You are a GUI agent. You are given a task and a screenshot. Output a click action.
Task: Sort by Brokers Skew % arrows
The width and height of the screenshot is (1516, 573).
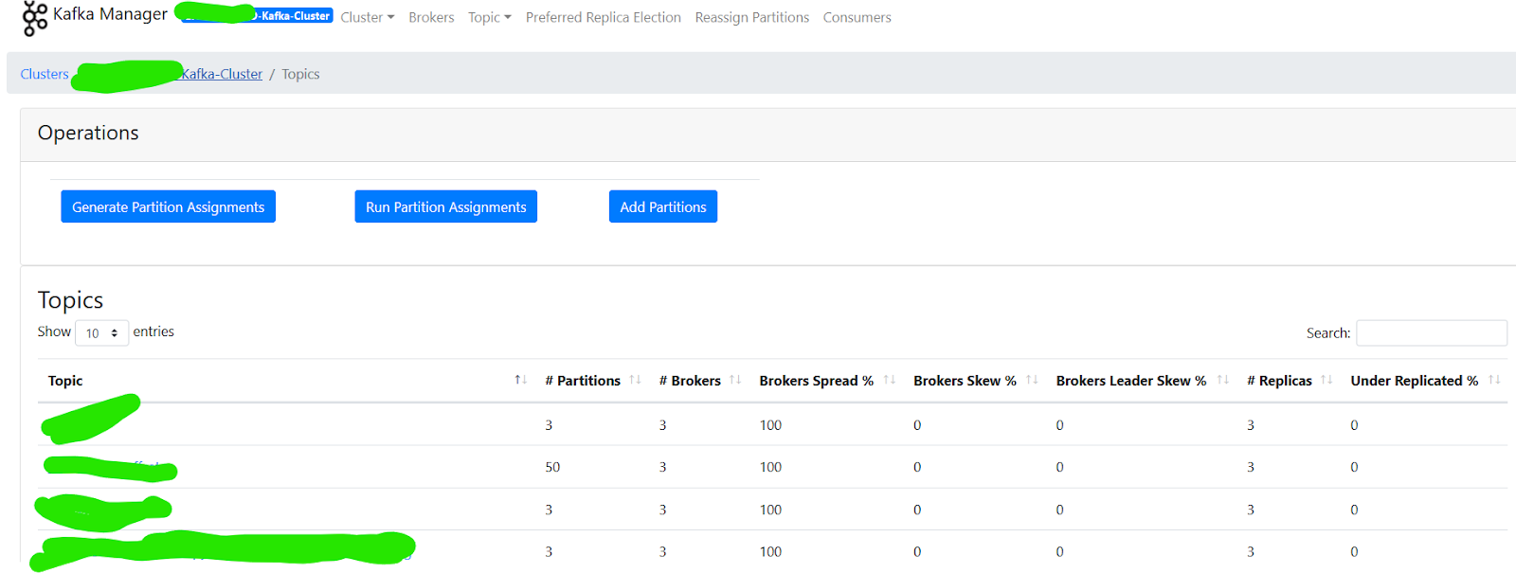(1032, 380)
